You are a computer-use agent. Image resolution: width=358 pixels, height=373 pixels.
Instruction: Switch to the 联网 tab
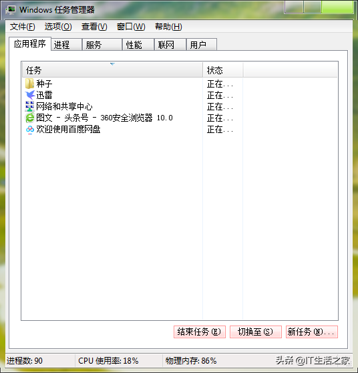coord(170,45)
